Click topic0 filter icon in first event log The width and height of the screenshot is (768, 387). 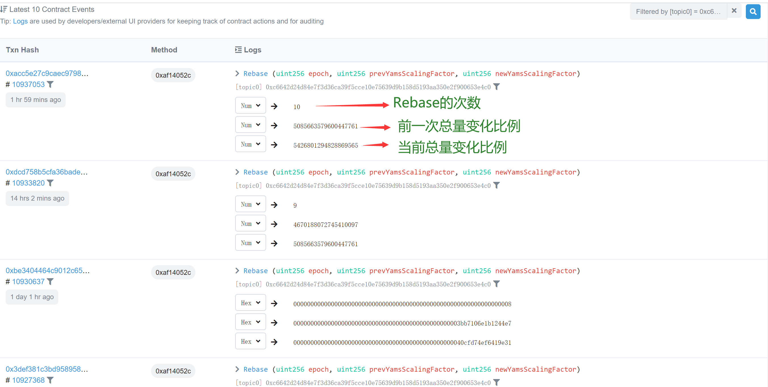[x=496, y=87]
